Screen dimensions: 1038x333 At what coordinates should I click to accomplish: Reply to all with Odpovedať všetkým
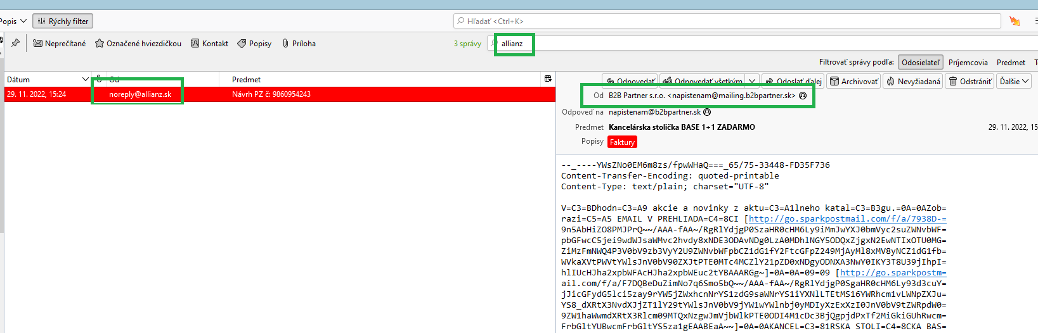click(703, 81)
